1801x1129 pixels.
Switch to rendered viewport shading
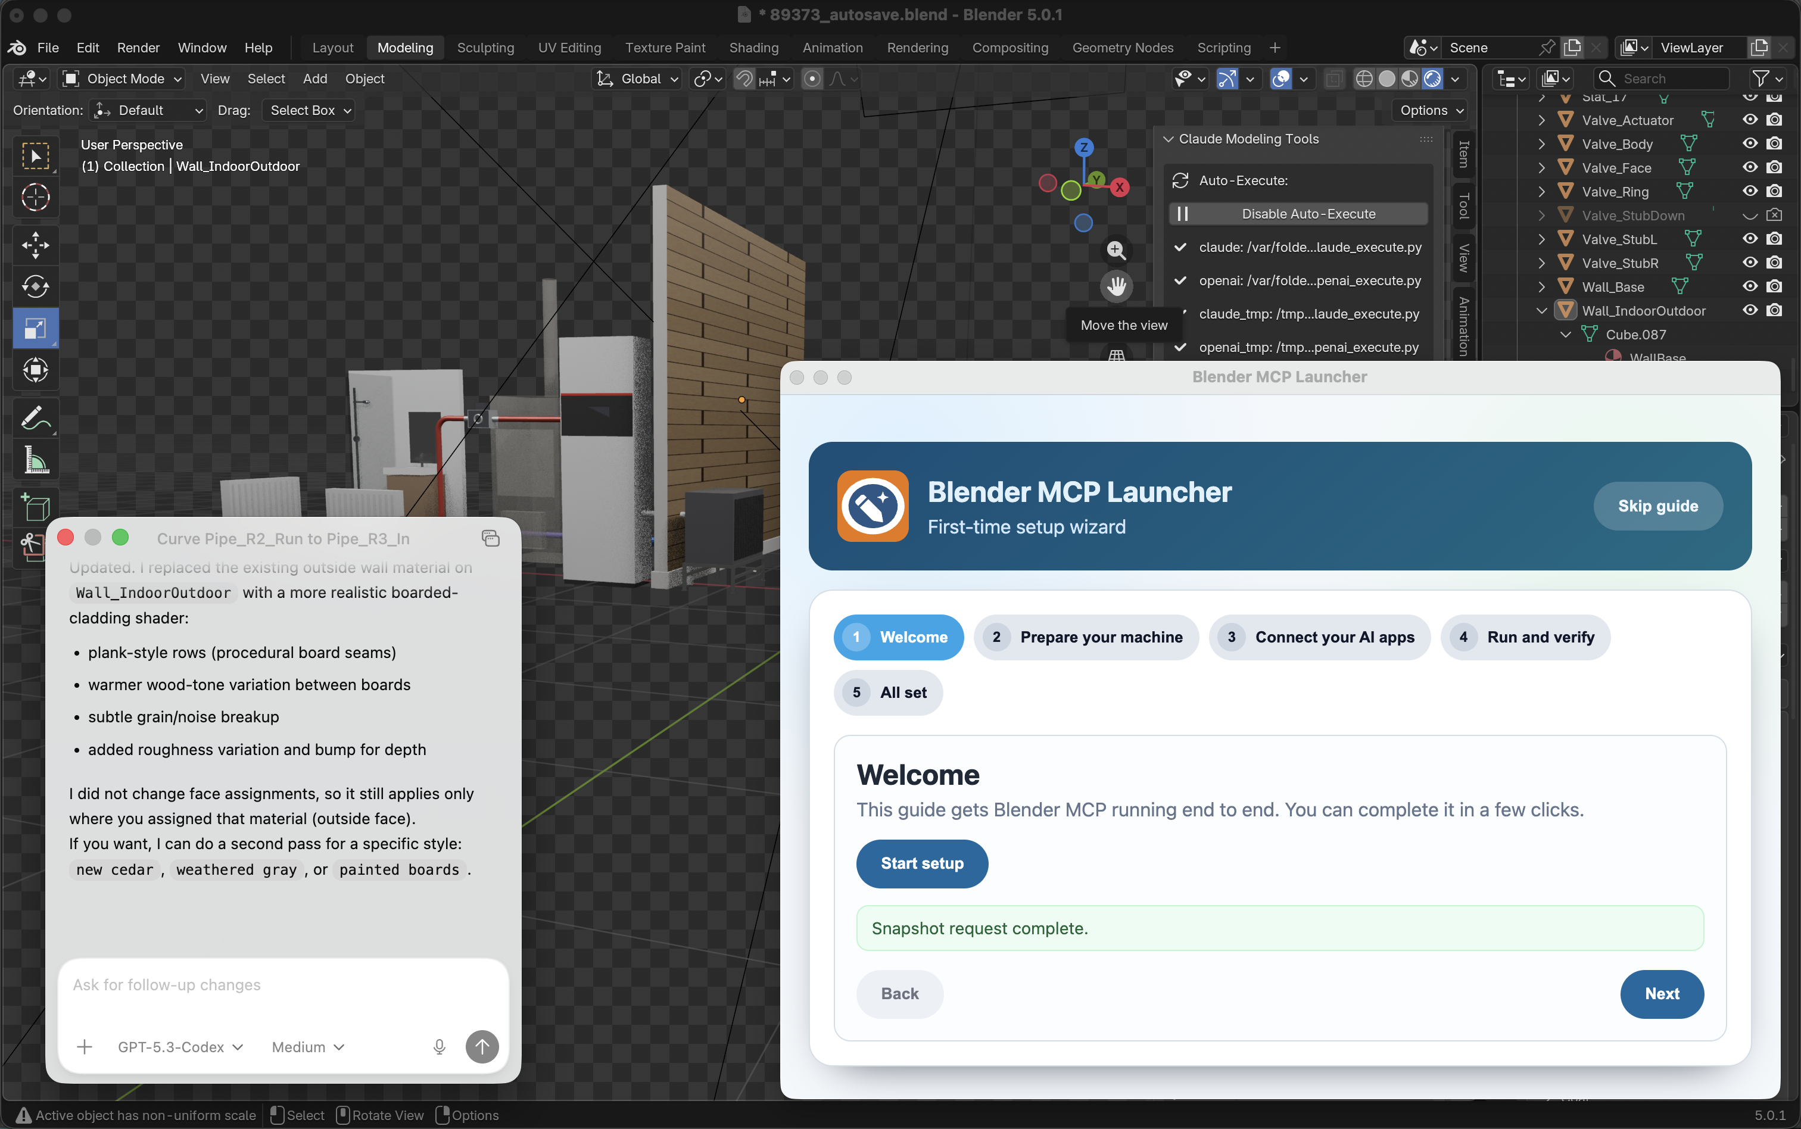(1432, 79)
